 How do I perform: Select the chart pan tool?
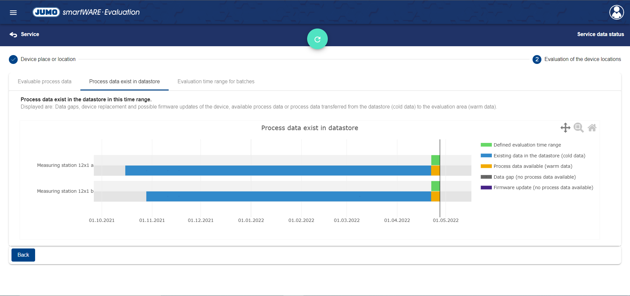click(x=565, y=128)
